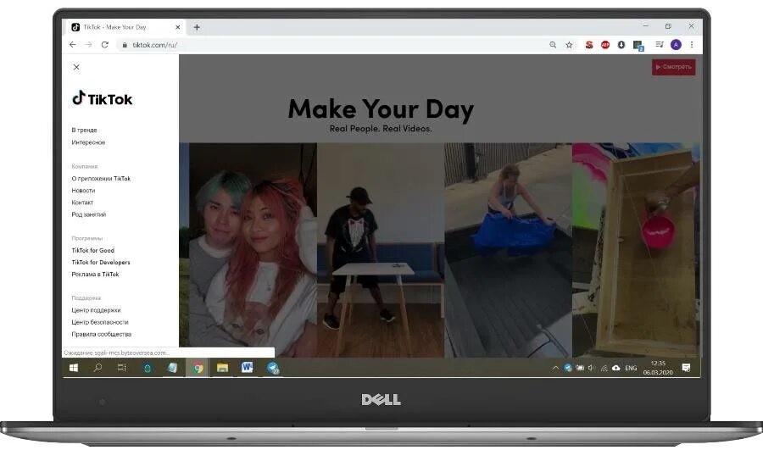
Task: Click the volume speaker icon in the tray
Action: [592, 369]
